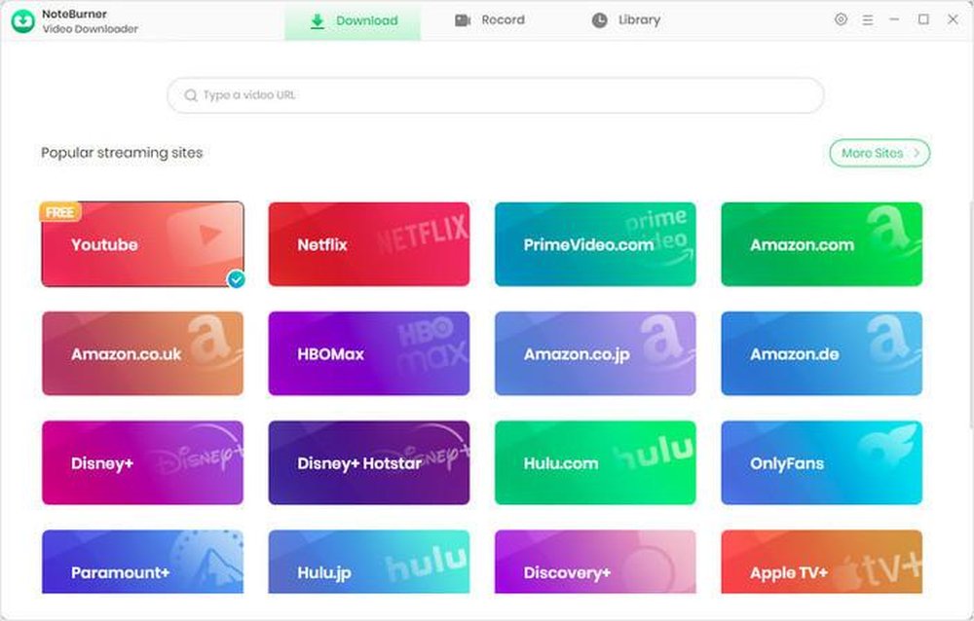Select the Amazon.de card
Screen dimensions: 974x621
click(822, 353)
